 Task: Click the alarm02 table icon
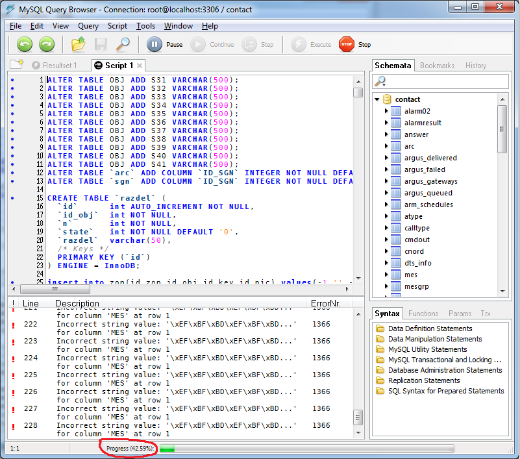tap(395, 111)
